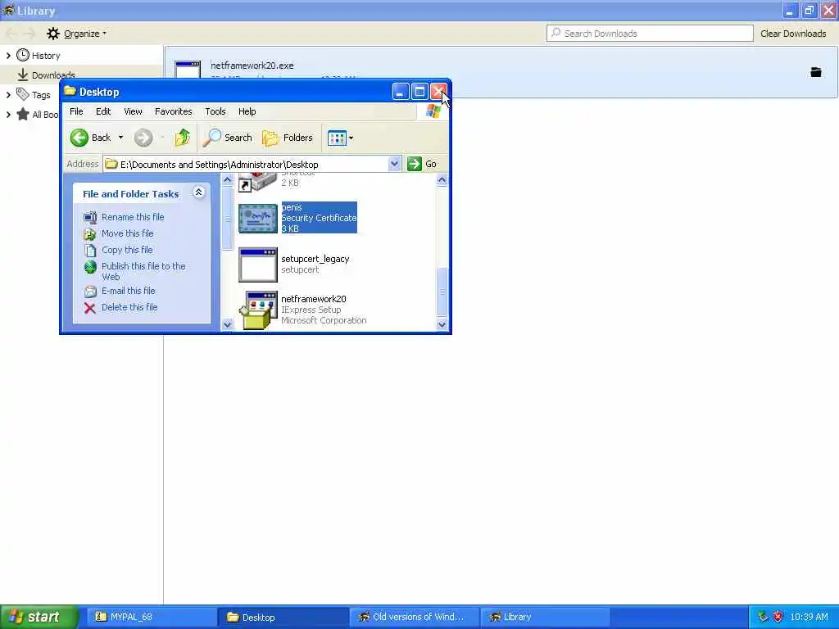Screen dimensions: 839x629
Task: Open the File menu
Action: [76, 111]
